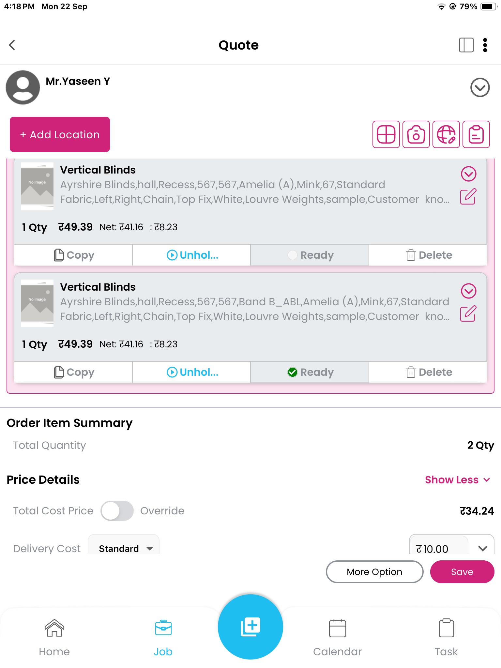
Task: Open the globe edit icon
Action: tap(446, 134)
